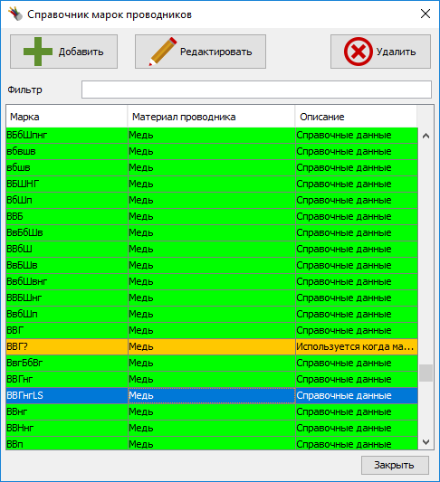Select the ВвБбШв row
Viewport: 440px width, 482px height.
(212, 232)
